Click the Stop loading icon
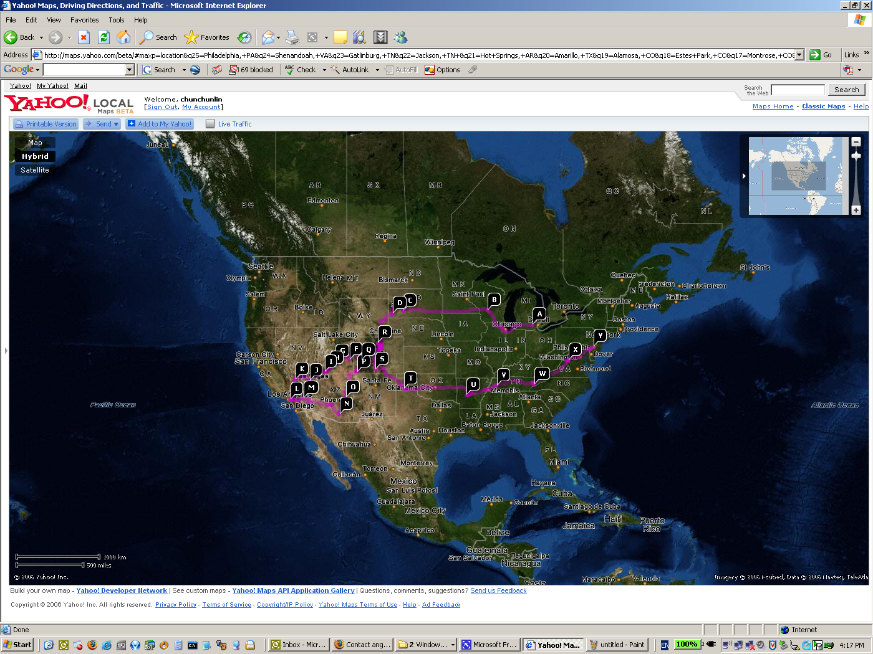This screenshot has width=873, height=654. click(x=84, y=37)
